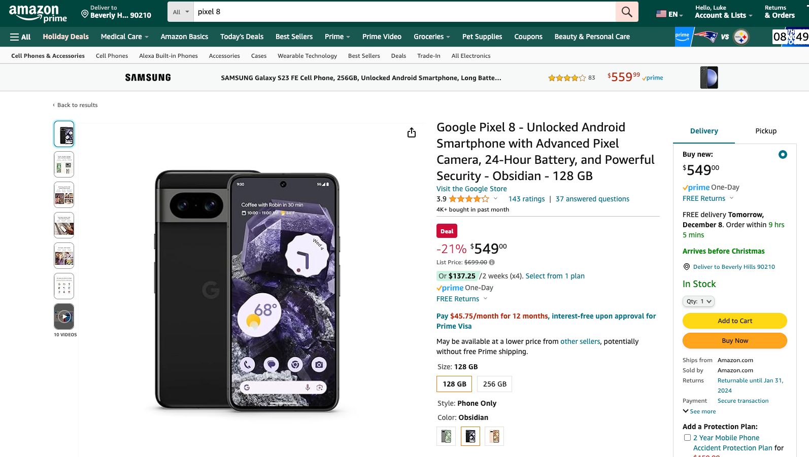The image size is (809, 457).
Task: Check the 2 Year Protection Plan checkbox
Action: (x=687, y=438)
